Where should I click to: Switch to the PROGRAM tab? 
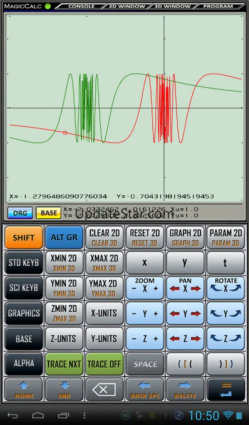coord(218,6)
